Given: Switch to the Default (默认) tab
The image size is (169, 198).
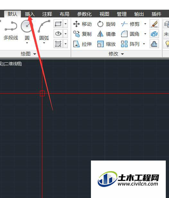Looking at the screenshot, I should click(x=13, y=14).
